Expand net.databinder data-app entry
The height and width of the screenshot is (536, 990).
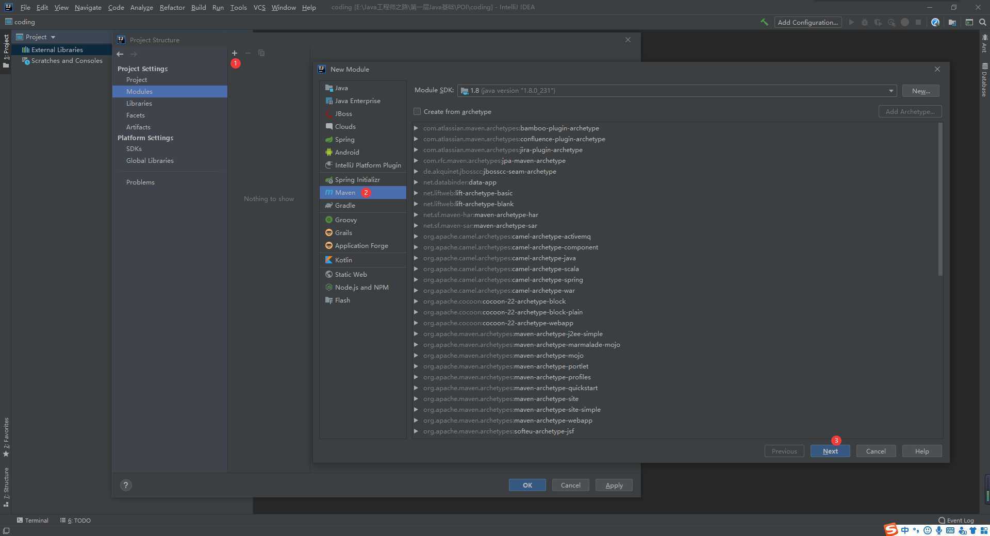[x=416, y=182]
